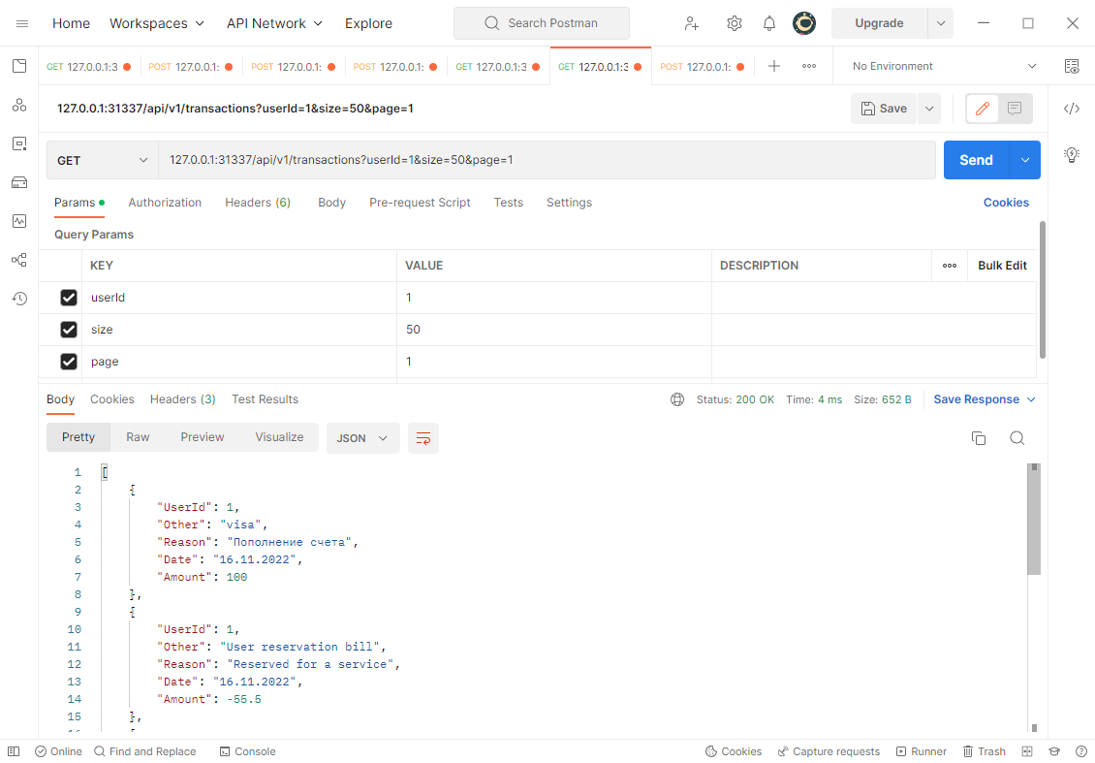The image size is (1095, 763).
Task: Search within the response body
Action: click(1017, 437)
